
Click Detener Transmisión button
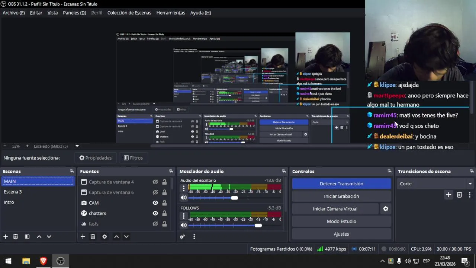[341, 184]
